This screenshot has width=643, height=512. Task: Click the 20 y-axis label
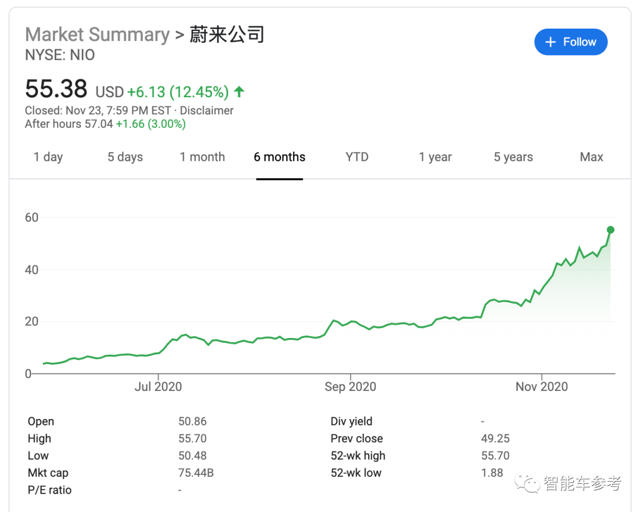(x=32, y=321)
